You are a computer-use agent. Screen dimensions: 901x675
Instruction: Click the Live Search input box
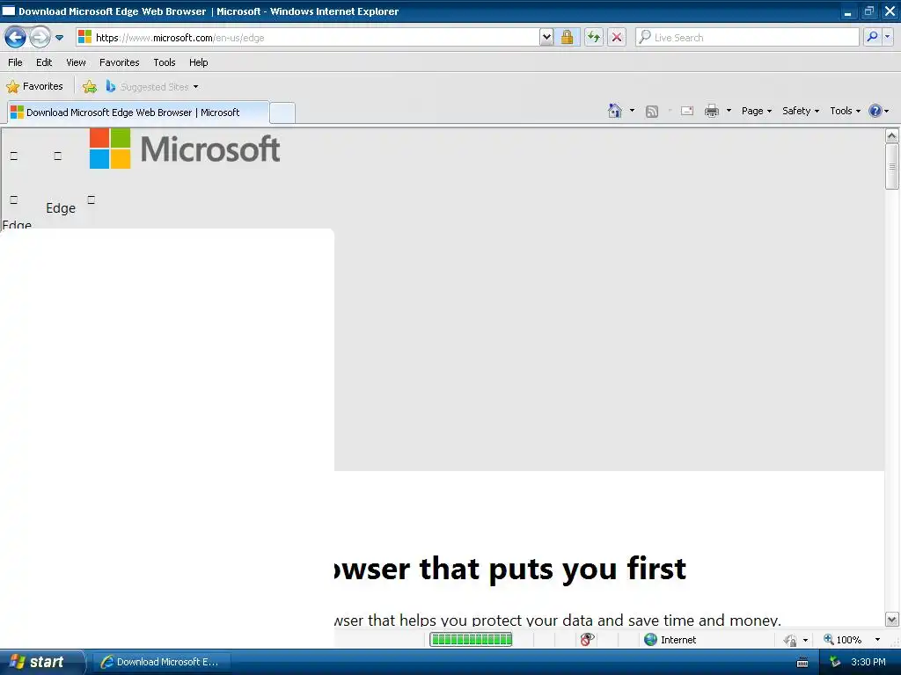coord(747,37)
